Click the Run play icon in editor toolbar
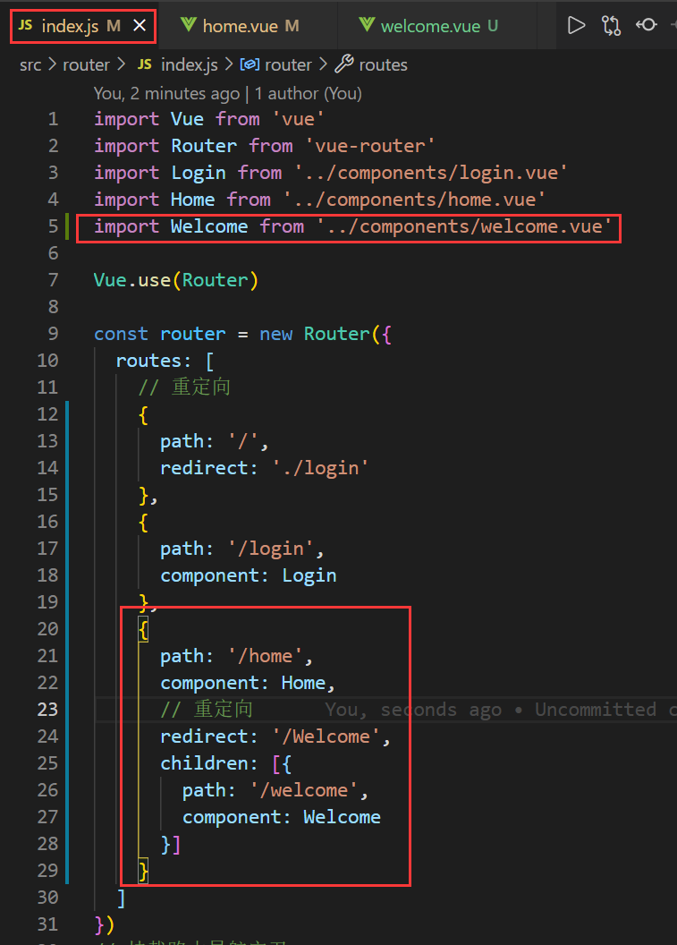Viewport: 677px width, 945px height. (x=577, y=25)
